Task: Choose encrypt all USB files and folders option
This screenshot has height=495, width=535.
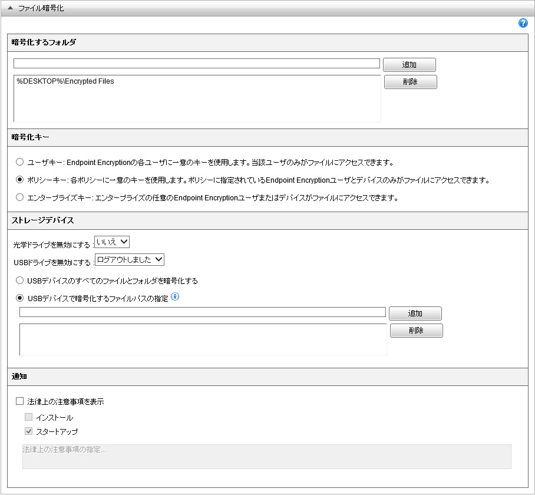Action: (x=20, y=280)
